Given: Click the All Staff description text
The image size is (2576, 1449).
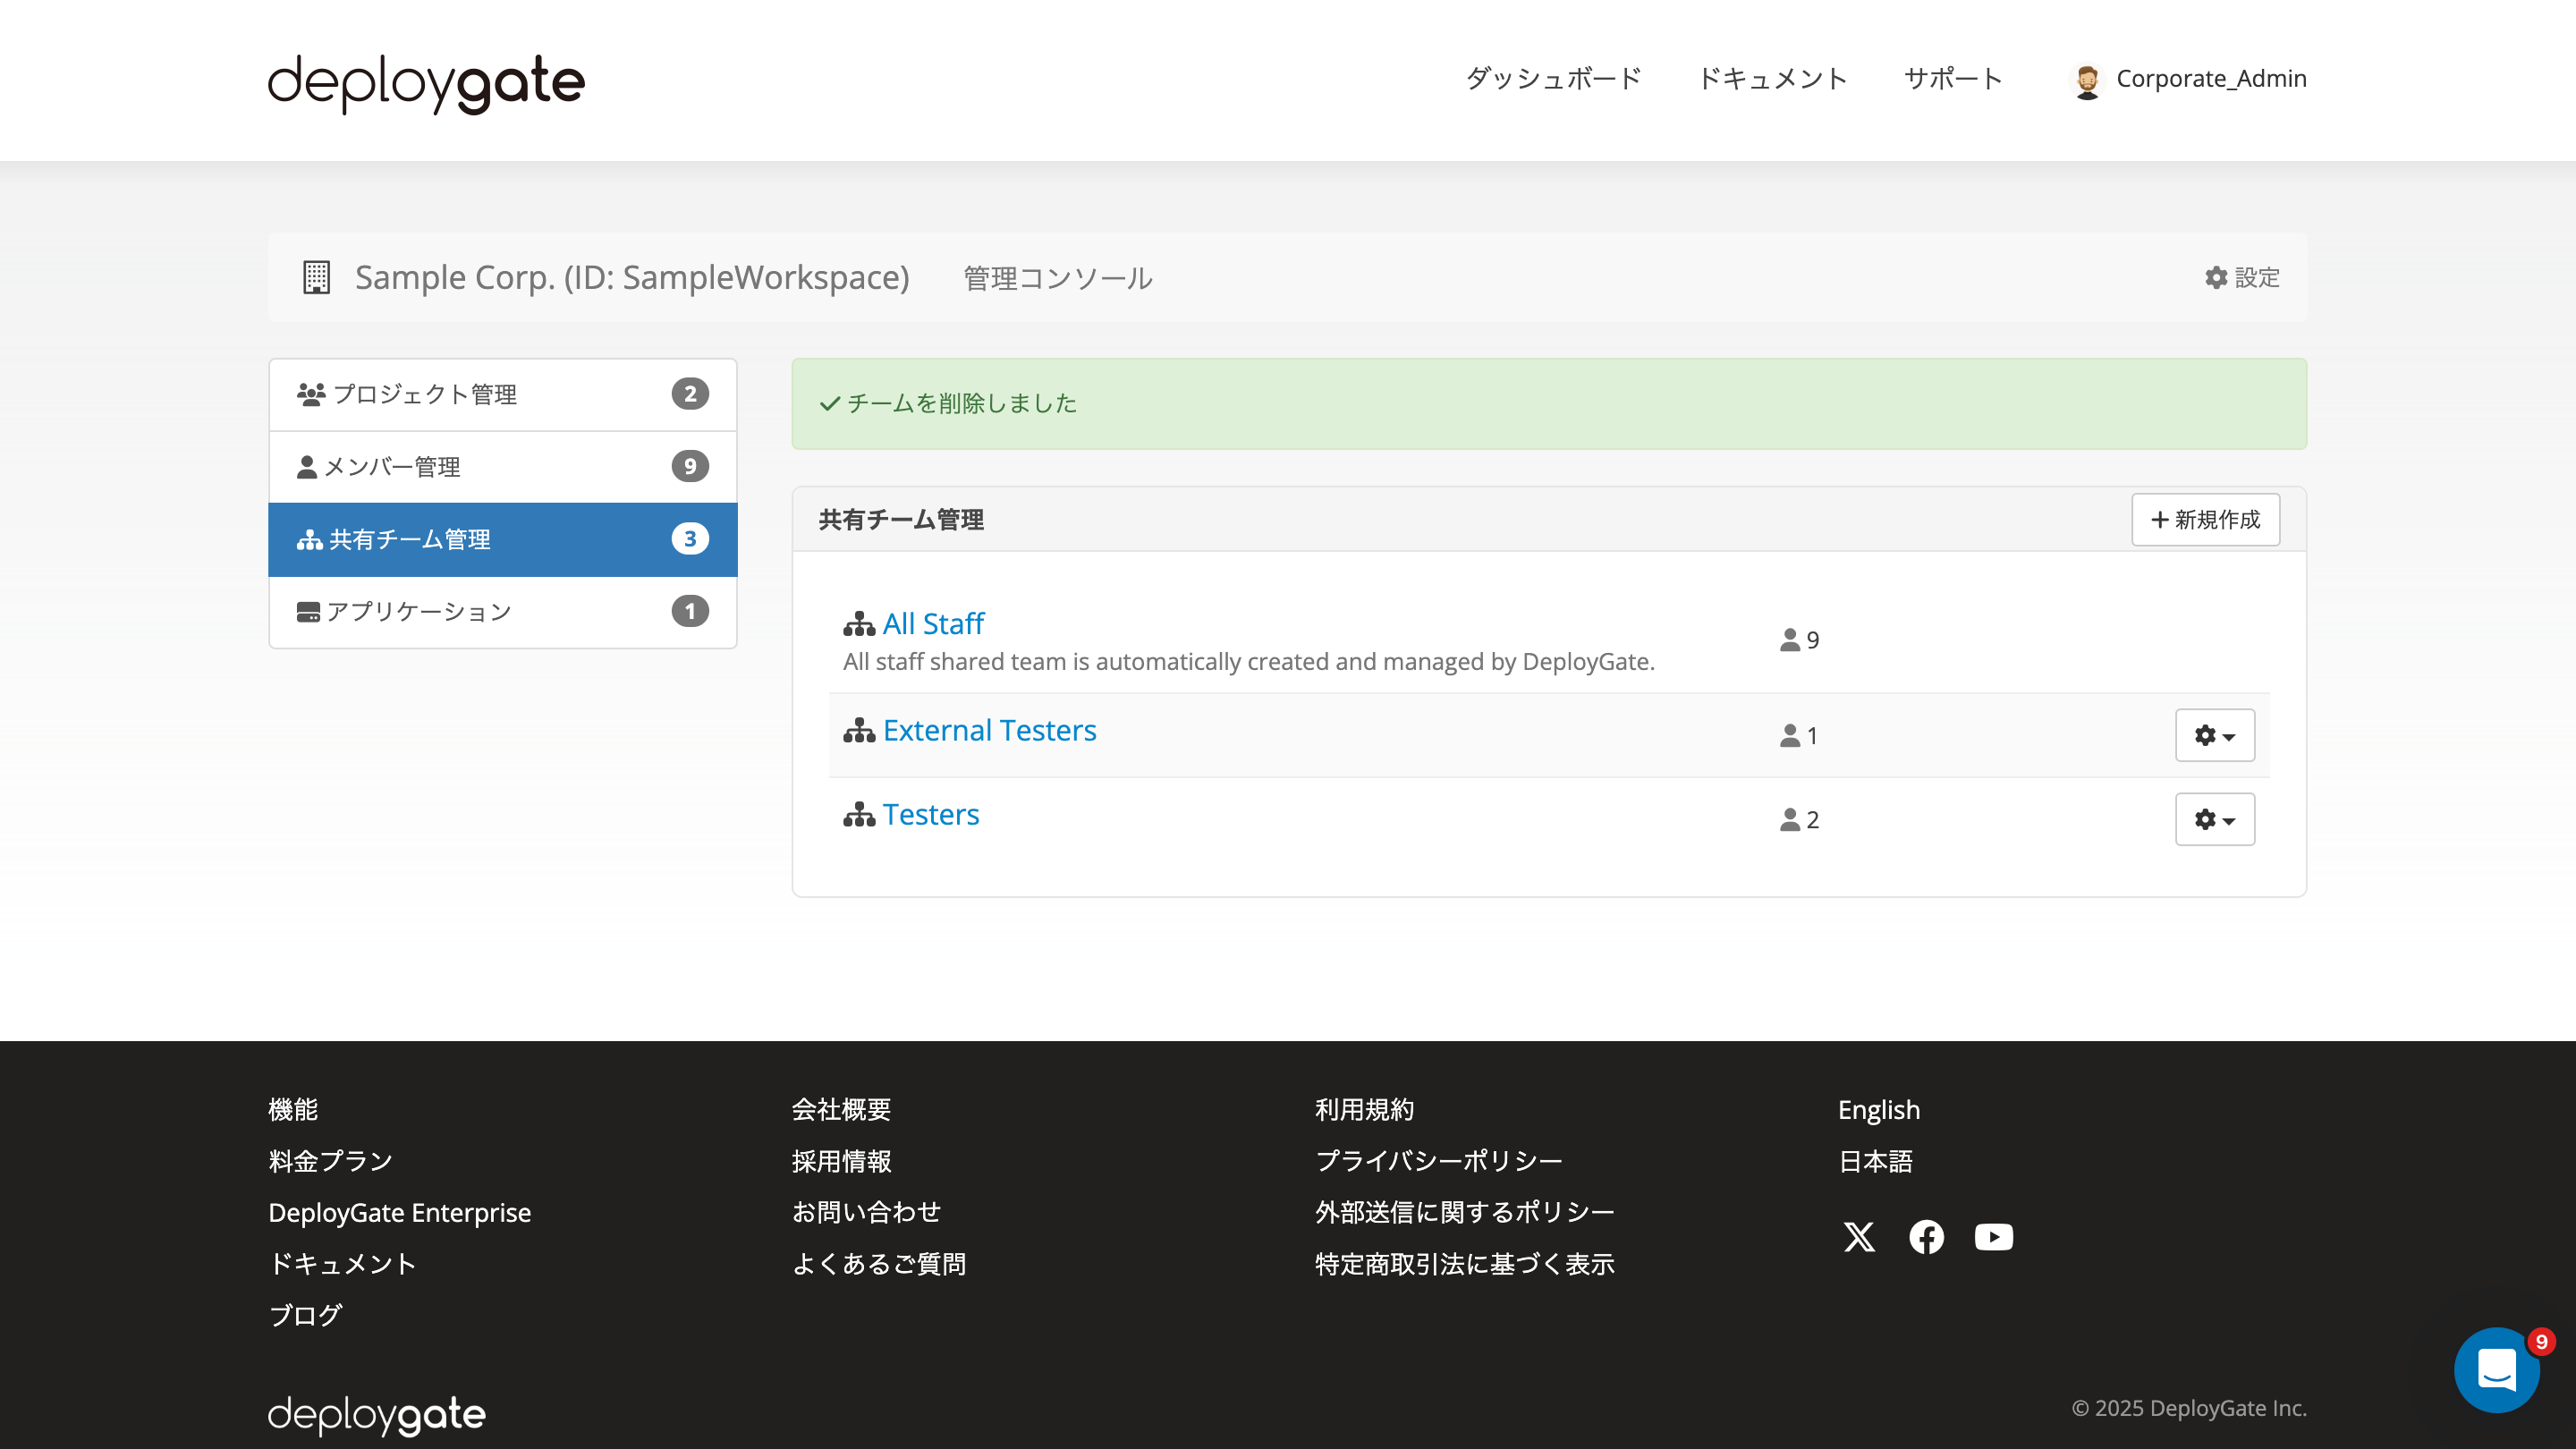Looking at the screenshot, I should pos(1249,662).
